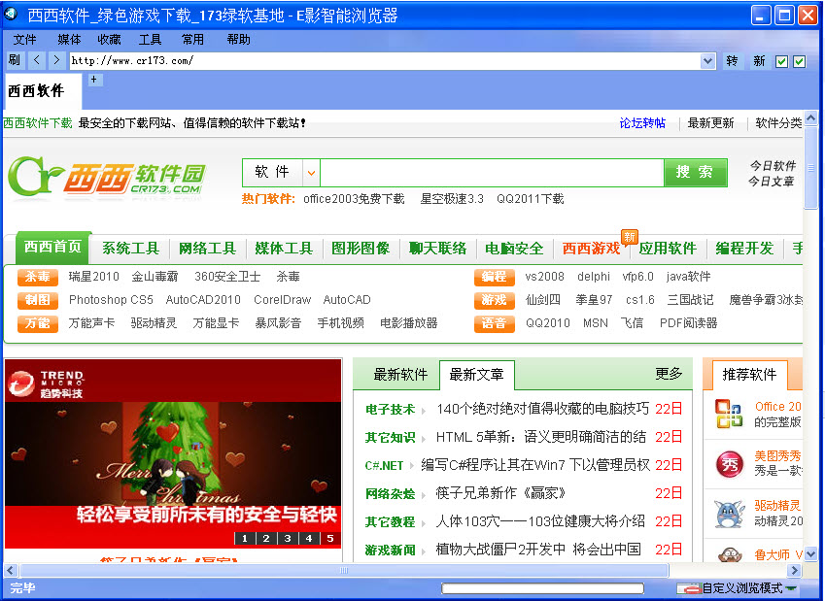
Task: Switch to the 最新文章 tab
Action: (x=477, y=375)
